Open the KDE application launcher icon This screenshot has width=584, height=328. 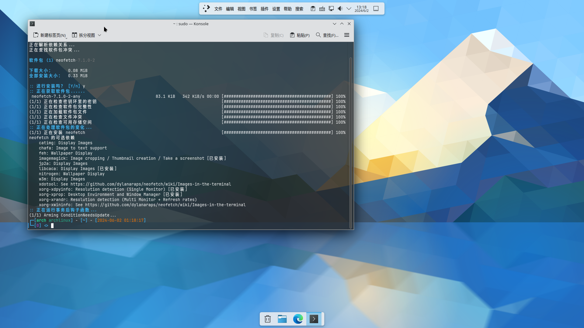tap(207, 9)
